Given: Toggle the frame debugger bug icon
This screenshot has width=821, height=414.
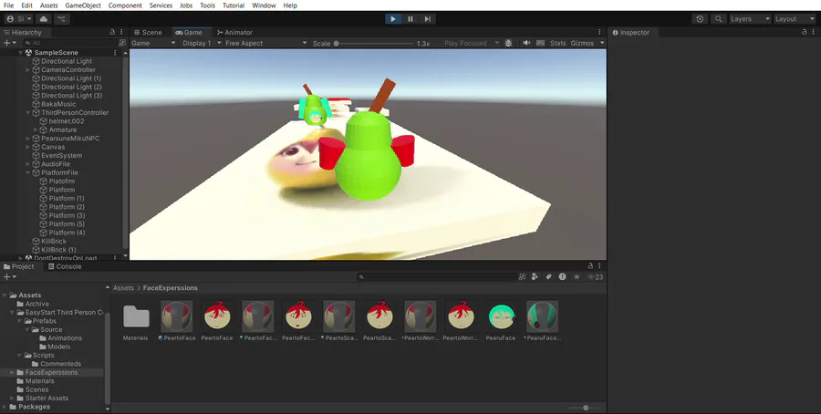Looking at the screenshot, I should point(508,43).
